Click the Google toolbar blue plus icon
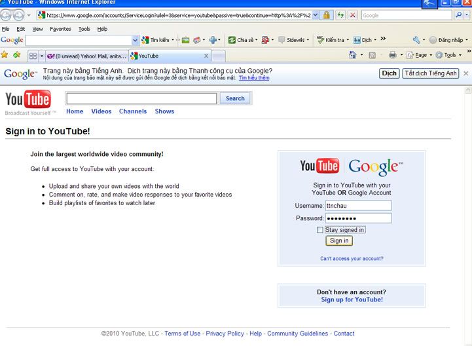This screenshot has width=472, height=346. click(213, 40)
